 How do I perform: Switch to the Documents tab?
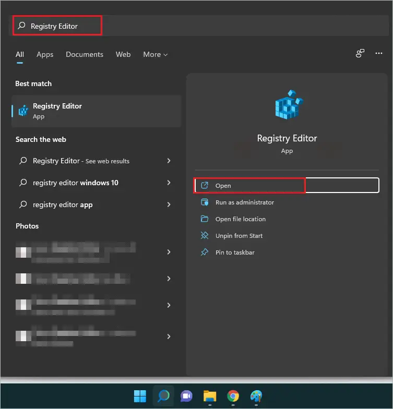(85, 54)
